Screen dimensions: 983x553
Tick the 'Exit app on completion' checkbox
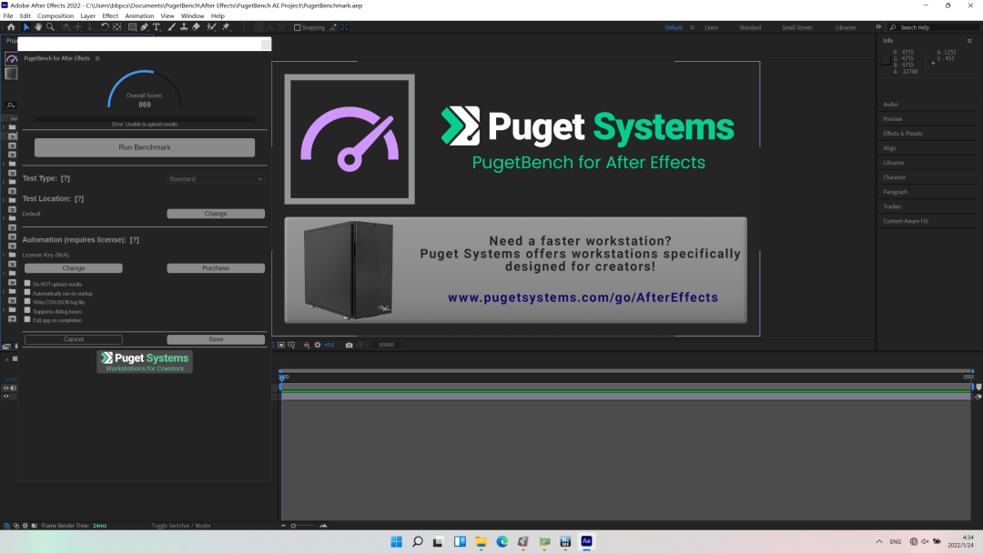click(26, 319)
